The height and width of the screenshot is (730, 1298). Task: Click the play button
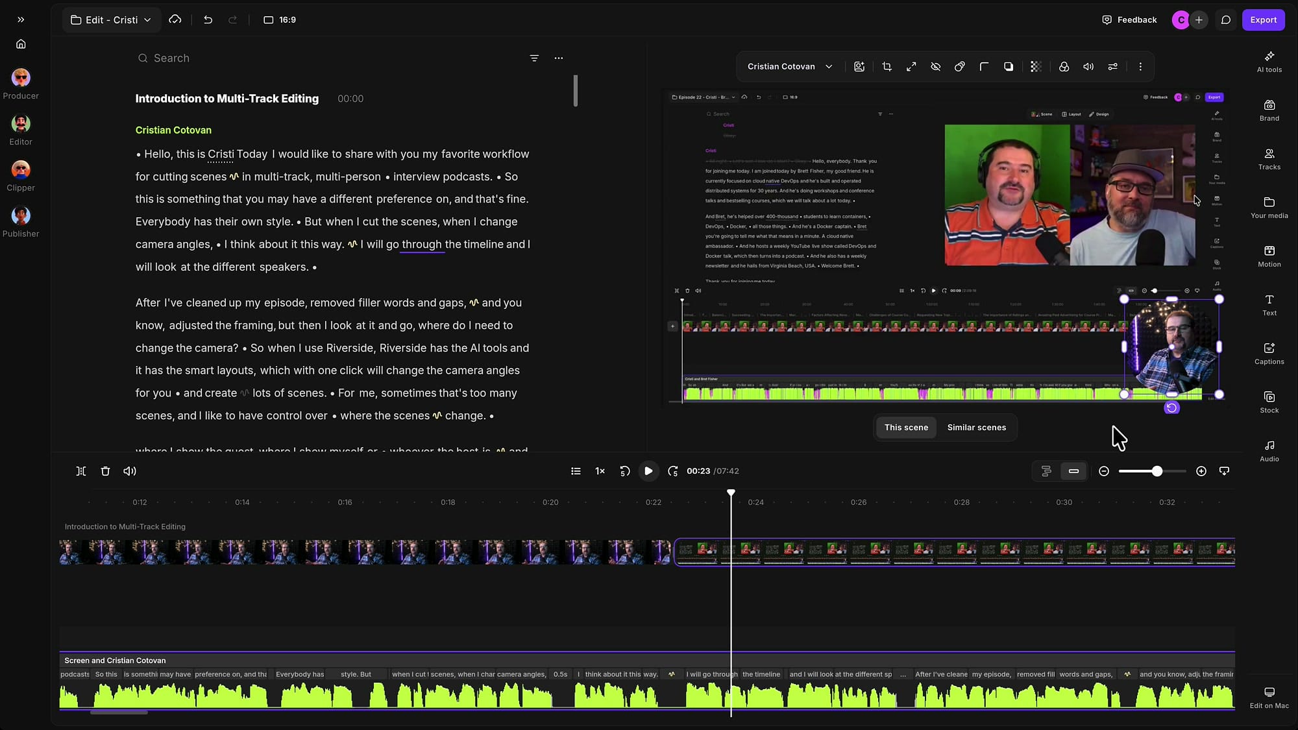[648, 471]
